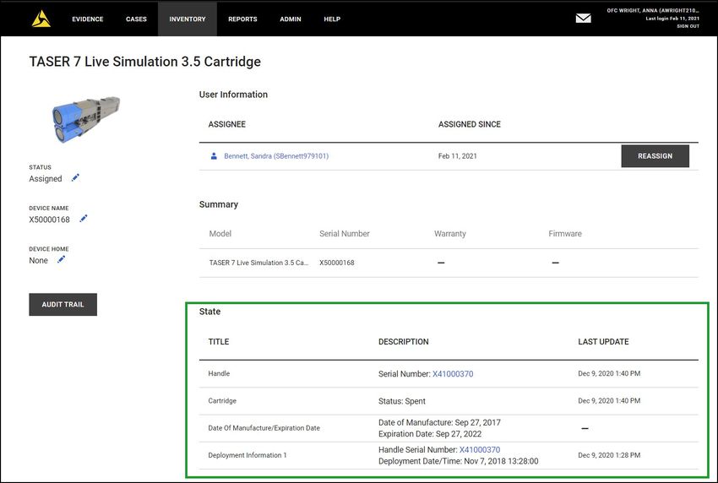Click the Warranty column header

tap(450, 234)
